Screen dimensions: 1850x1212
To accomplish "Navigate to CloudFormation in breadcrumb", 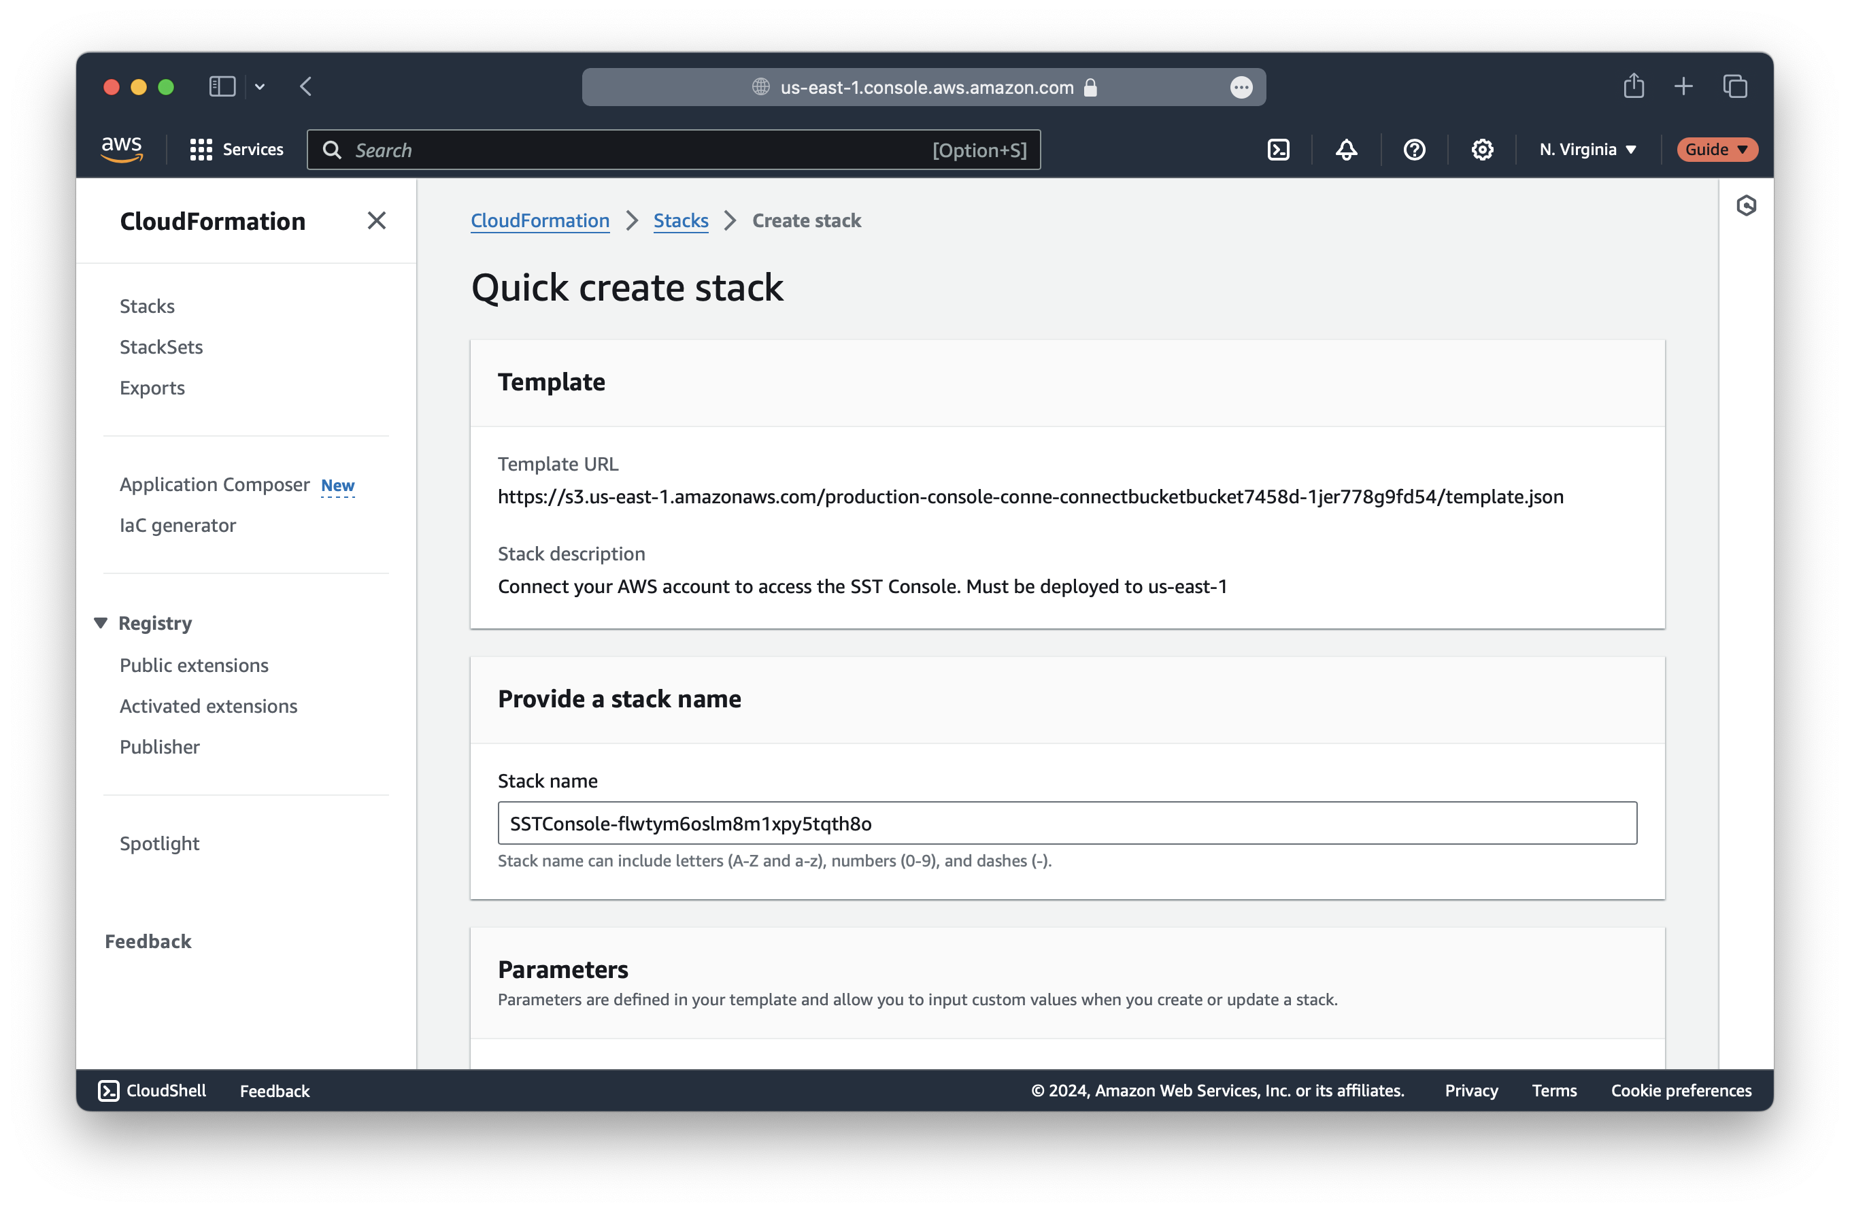I will pos(539,220).
